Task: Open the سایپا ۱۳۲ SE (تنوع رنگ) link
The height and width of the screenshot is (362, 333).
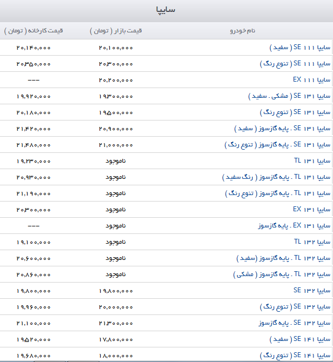Action: [x=295, y=307]
